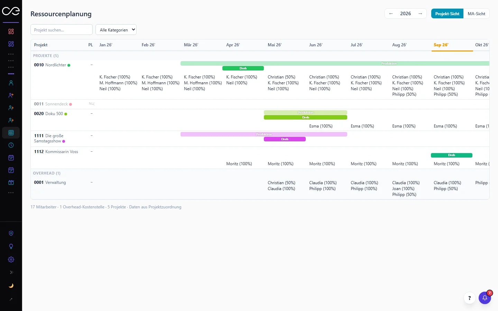Go to next year with right arrow
Screen dimensions: 498x311
[420, 14]
